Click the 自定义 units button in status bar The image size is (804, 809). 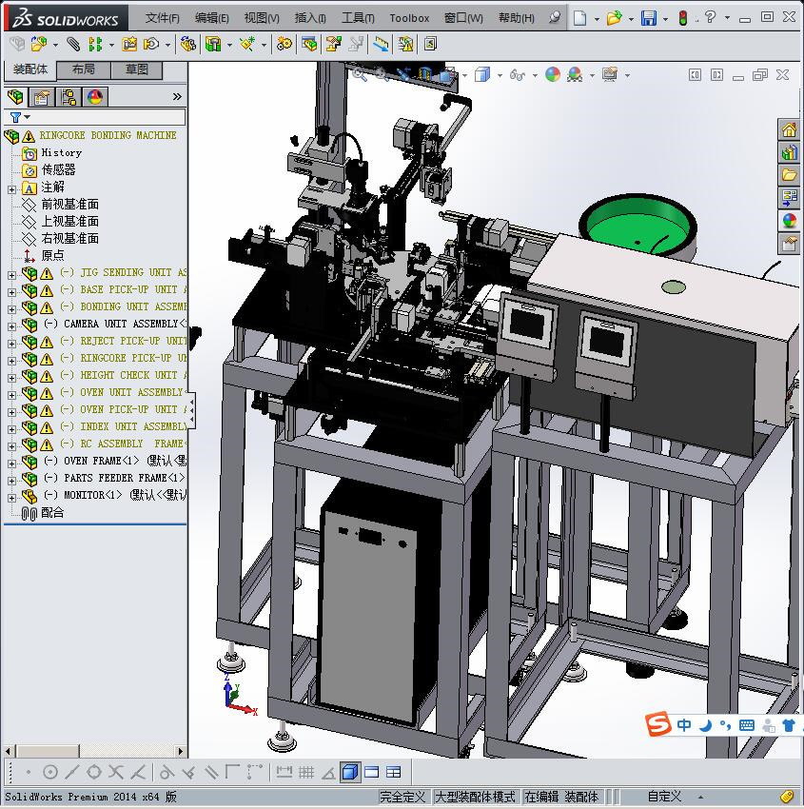665,797
